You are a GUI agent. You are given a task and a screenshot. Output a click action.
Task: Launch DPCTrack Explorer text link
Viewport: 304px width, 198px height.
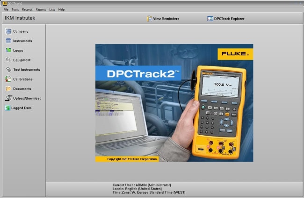pyautogui.click(x=229, y=19)
